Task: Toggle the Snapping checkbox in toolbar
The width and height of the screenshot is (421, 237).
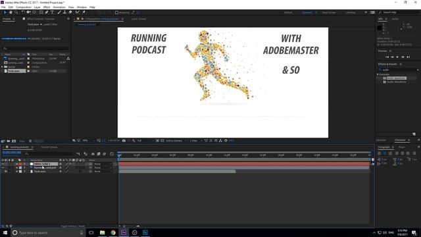Action: pos(116,13)
